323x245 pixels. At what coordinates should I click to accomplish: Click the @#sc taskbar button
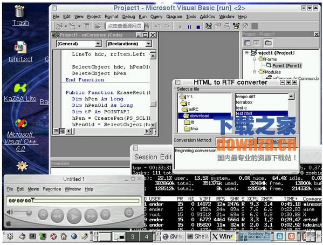(x=174, y=236)
